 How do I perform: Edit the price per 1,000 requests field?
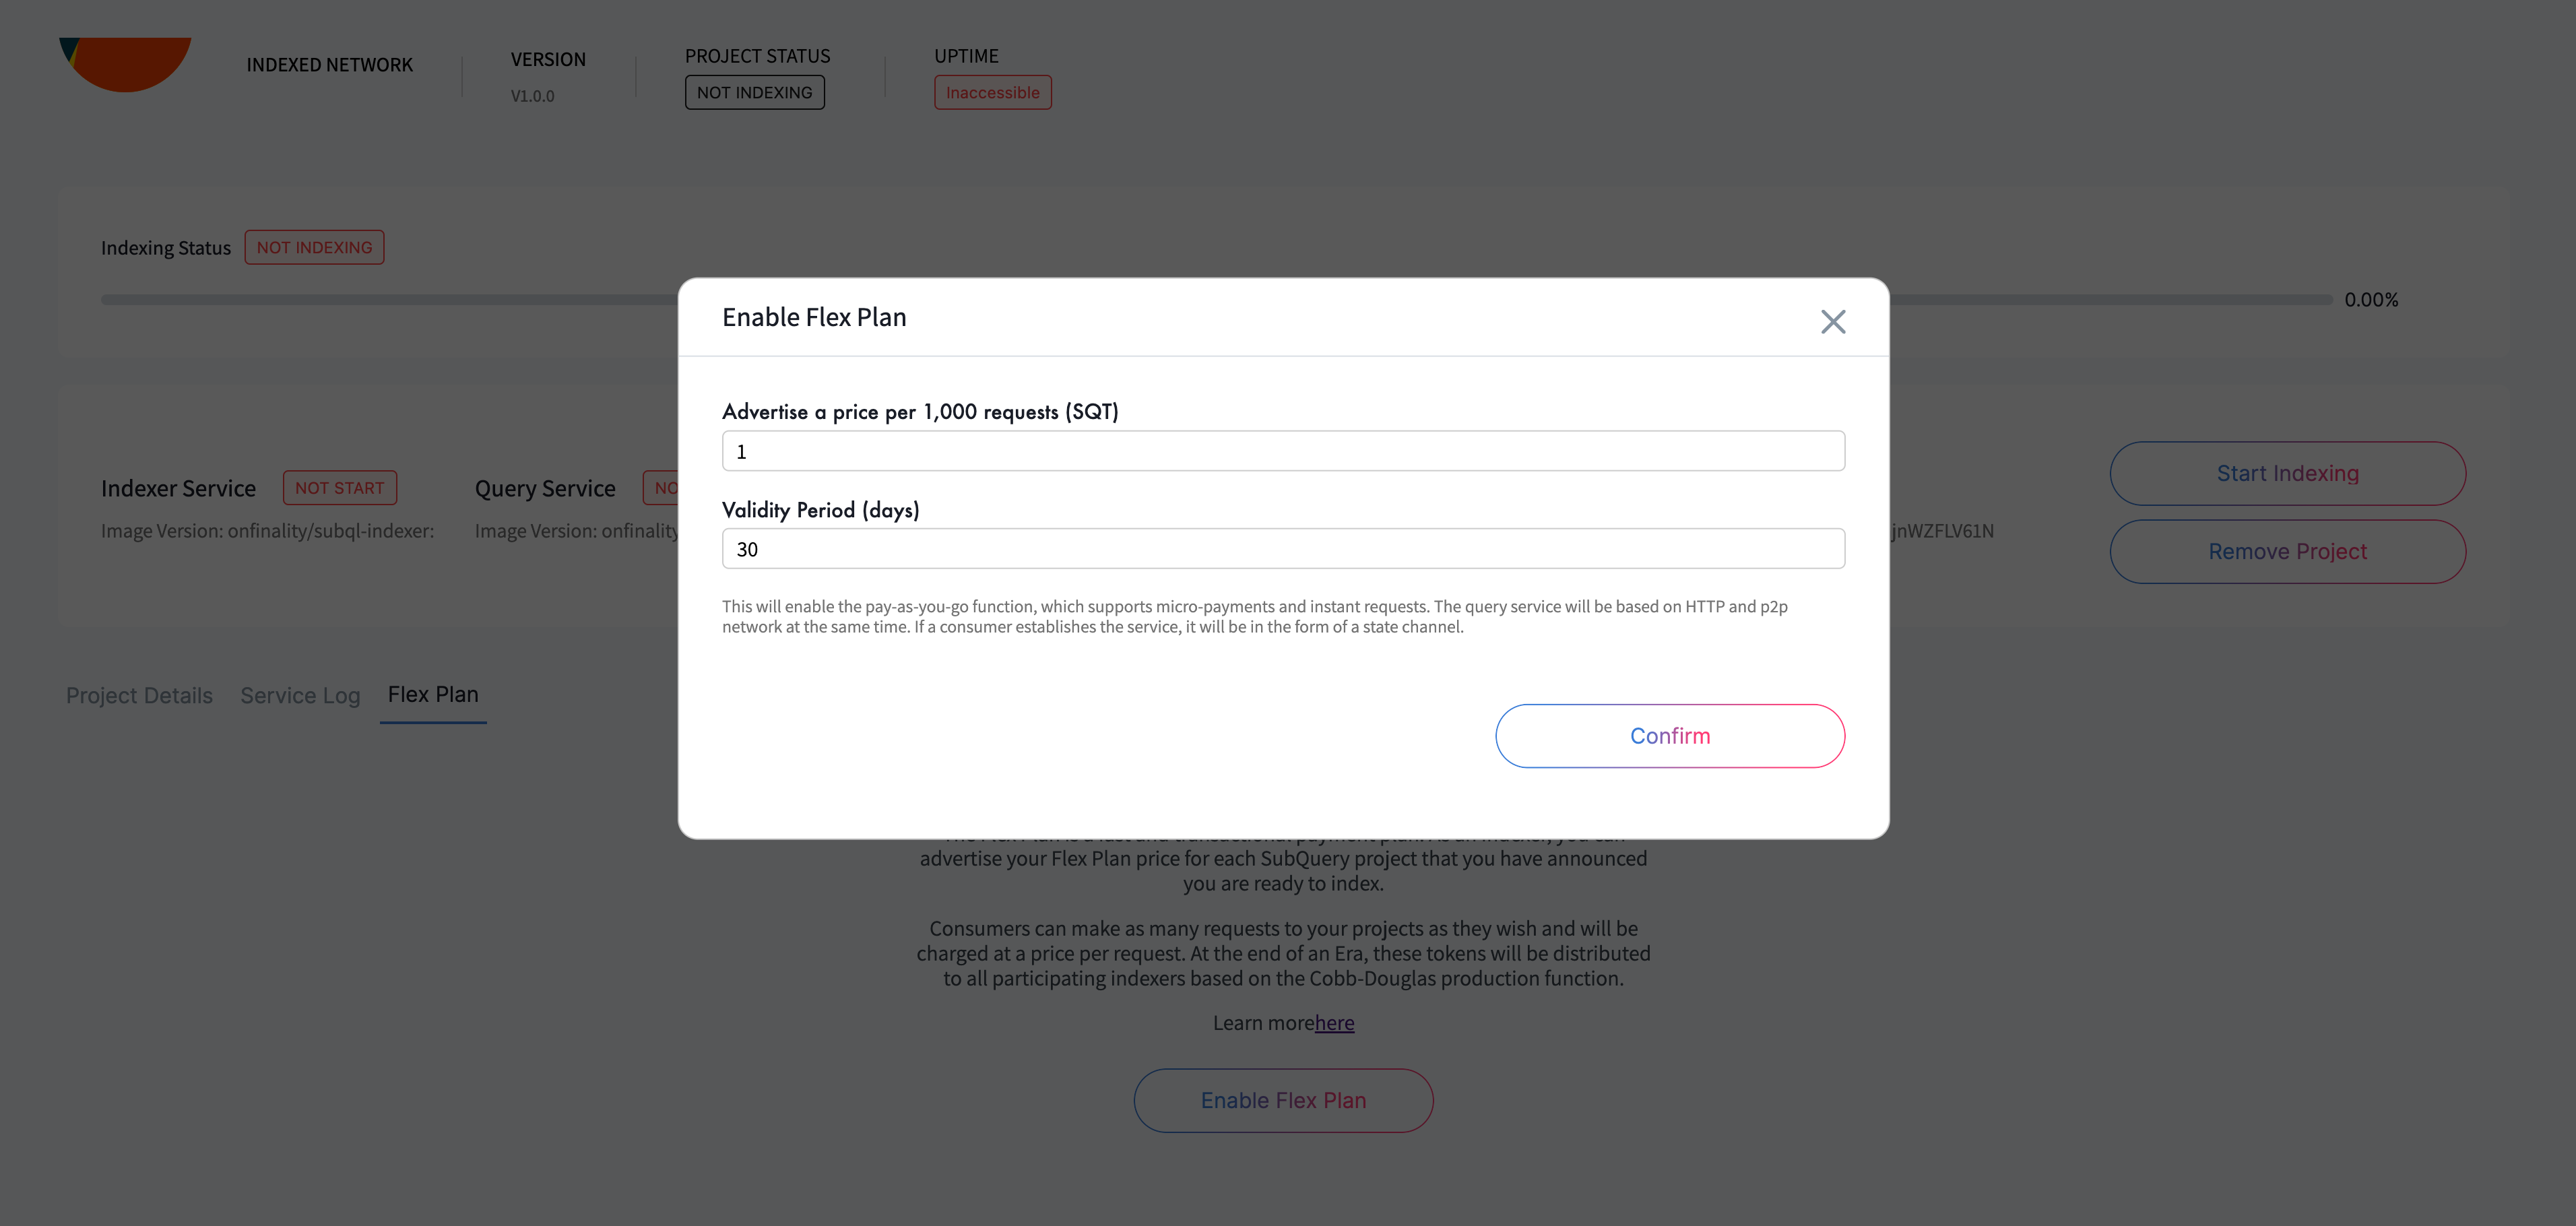click(1283, 451)
